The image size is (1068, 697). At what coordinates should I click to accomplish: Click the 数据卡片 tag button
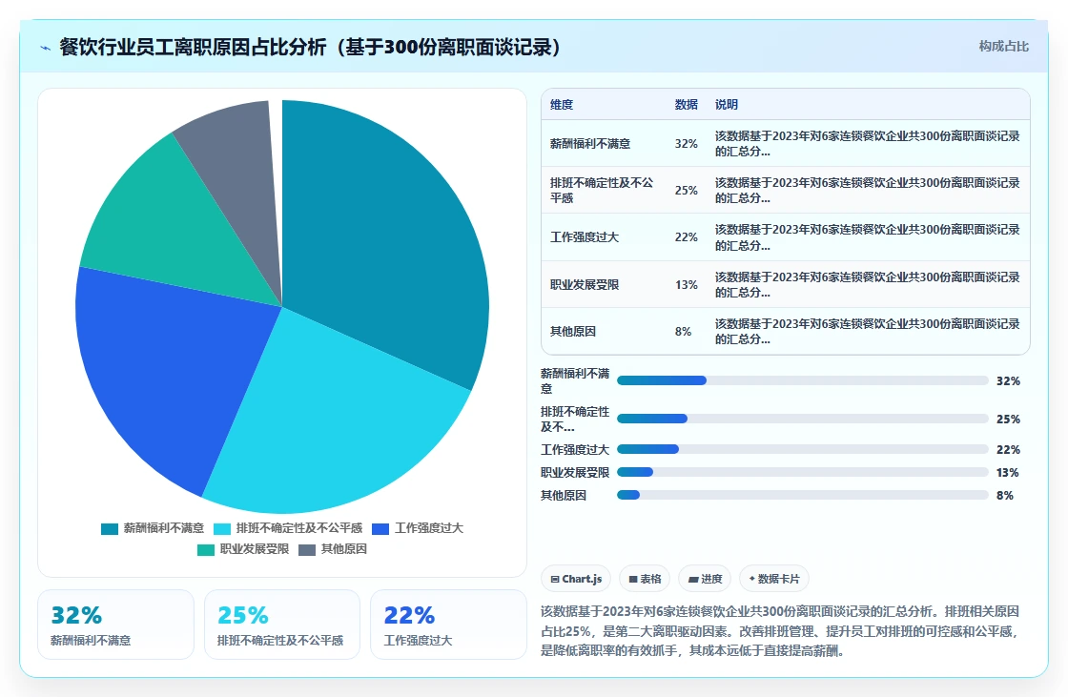coord(774,579)
